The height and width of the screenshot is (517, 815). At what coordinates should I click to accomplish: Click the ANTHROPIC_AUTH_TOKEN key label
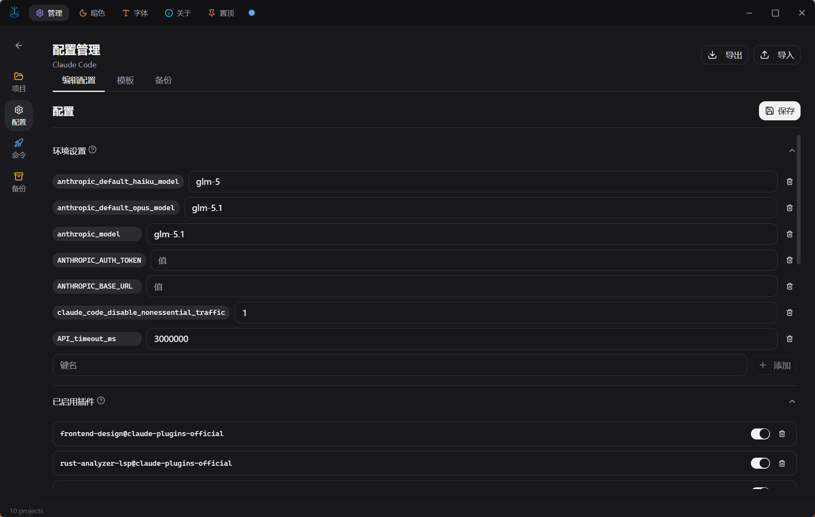point(99,260)
